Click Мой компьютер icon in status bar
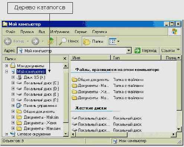Viewport: 184px width, 147px height. point(115,141)
